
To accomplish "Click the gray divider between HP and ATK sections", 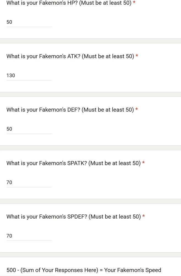I will tap(91, 41).
